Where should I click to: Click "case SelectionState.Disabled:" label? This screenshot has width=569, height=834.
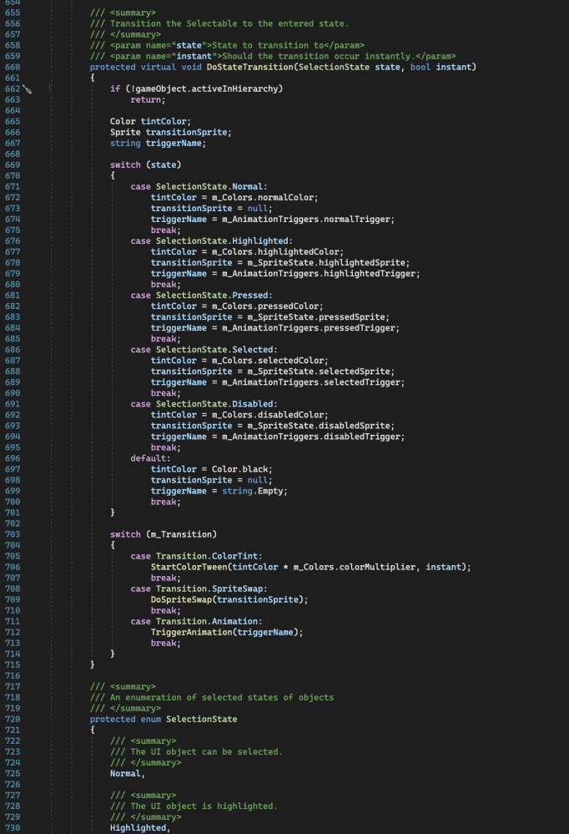pyautogui.click(x=204, y=404)
